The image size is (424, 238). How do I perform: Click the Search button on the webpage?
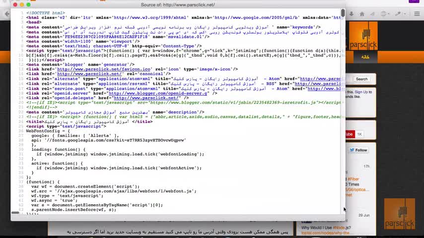(361, 79)
